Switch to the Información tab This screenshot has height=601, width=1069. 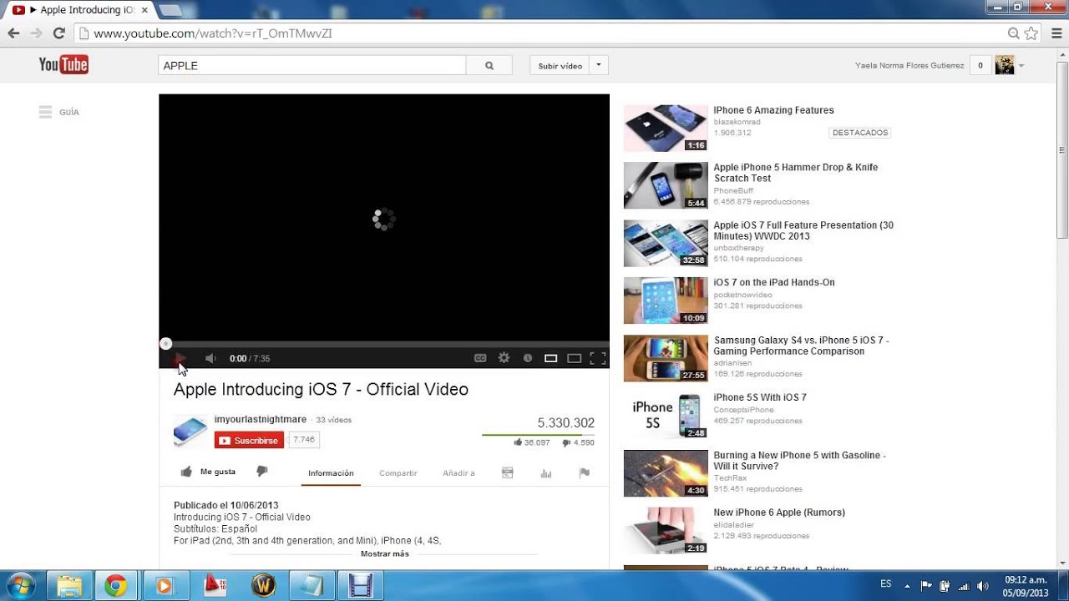pyautogui.click(x=331, y=473)
